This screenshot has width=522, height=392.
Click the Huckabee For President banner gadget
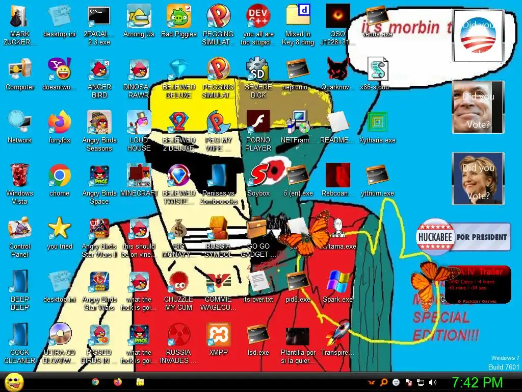(463, 237)
